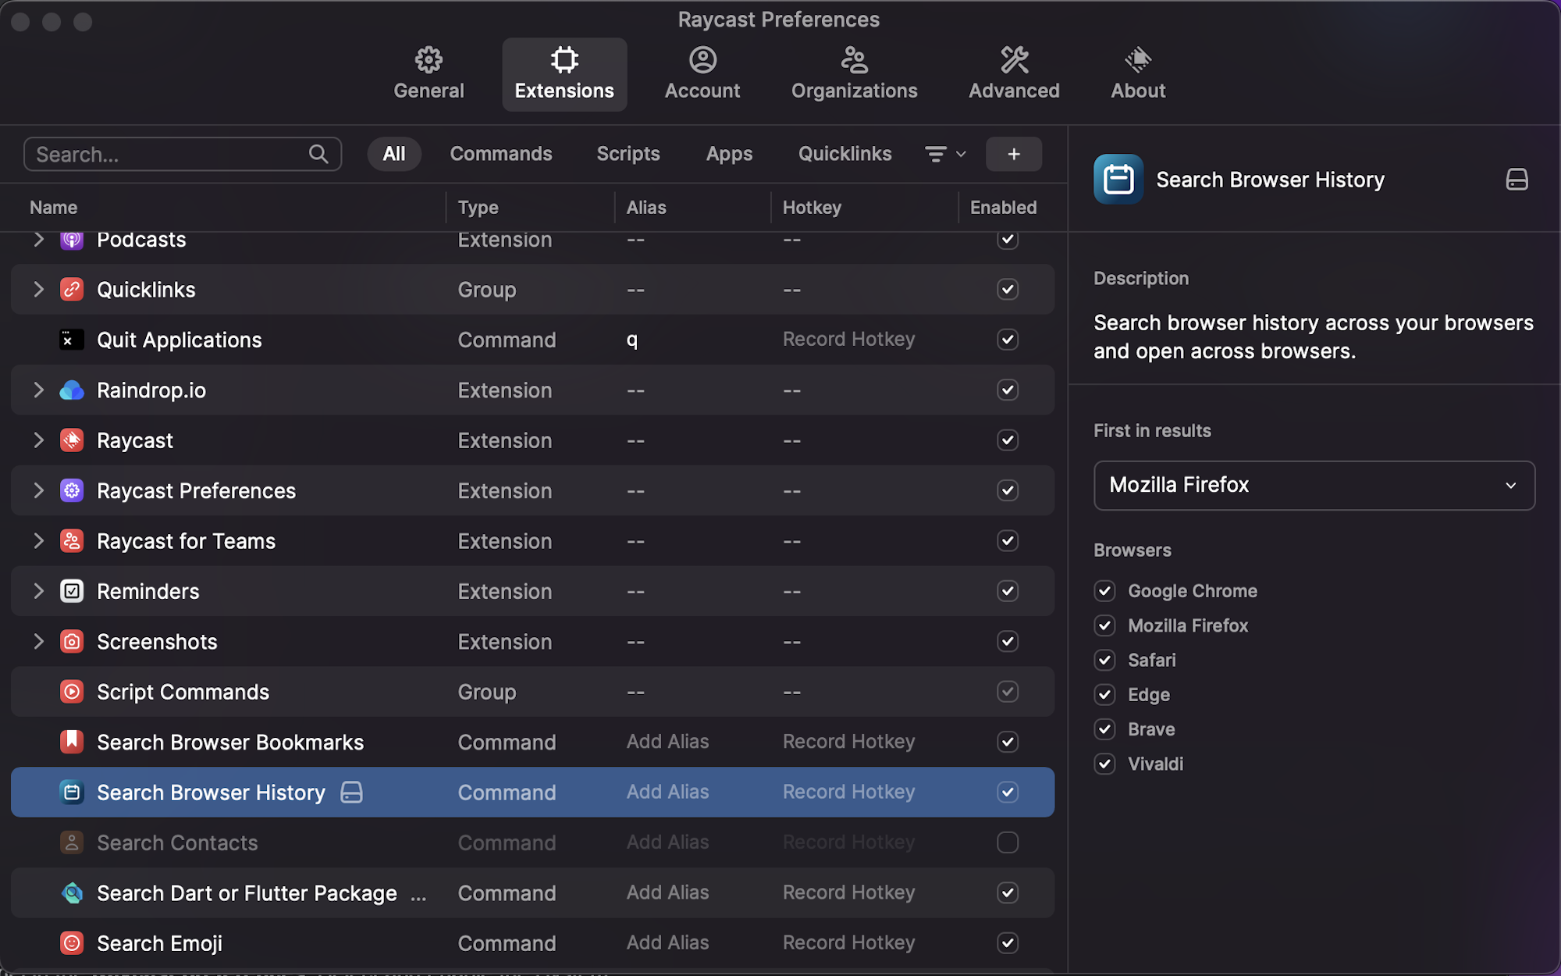The image size is (1561, 976).
Task: Click the Raindrop.io extension icon
Action: pos(72,390)
